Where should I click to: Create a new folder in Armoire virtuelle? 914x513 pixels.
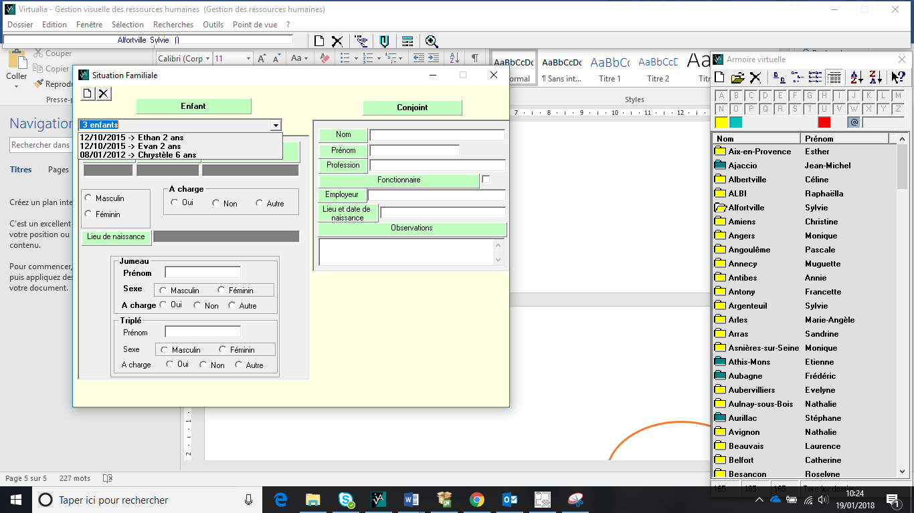[720, 77]
